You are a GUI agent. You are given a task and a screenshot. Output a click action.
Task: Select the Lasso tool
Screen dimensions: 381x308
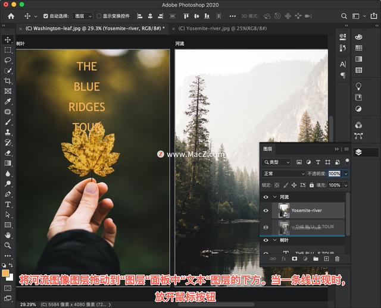click(x=8, y=60)
